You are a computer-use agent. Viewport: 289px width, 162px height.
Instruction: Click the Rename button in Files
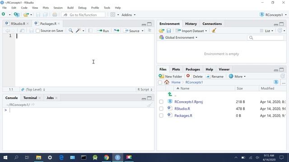click(215, 76)
